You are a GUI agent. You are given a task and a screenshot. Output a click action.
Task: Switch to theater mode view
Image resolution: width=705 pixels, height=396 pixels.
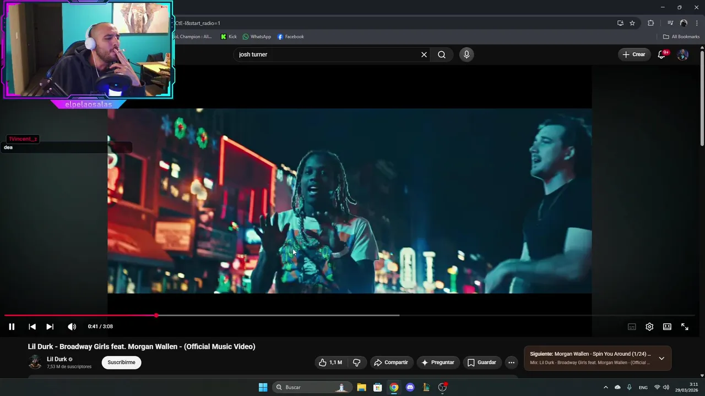pyautogui.click(x=667, y=327)
